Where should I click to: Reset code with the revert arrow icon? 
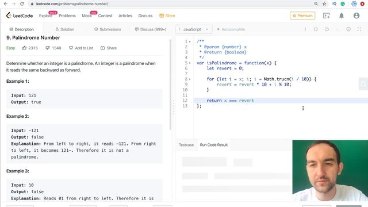327,29
